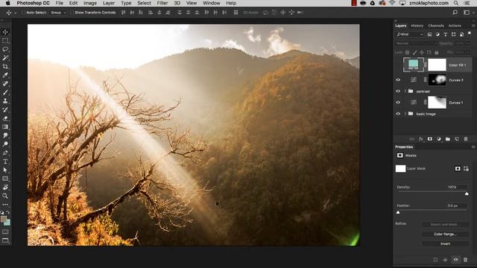Show the Color Fill 1 layer visibility
This screenshot has height=268, width=477.
click(x=398, y=65)
